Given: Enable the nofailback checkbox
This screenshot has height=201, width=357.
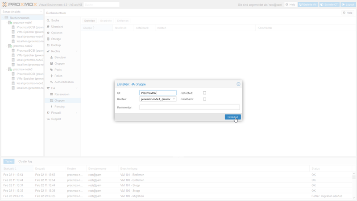Looking at the screenshot, I should tap(204, 99).
